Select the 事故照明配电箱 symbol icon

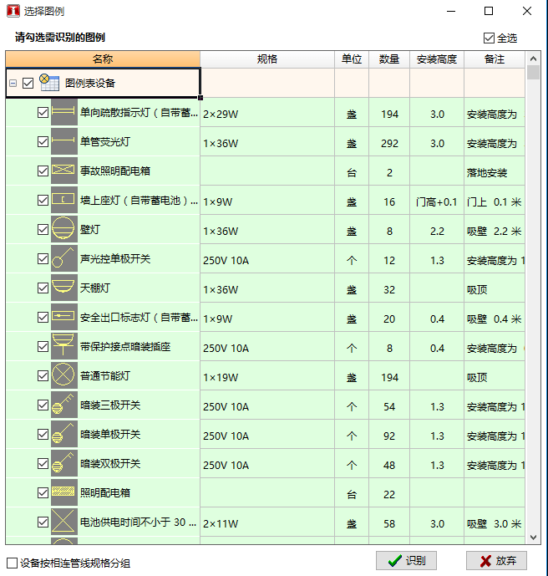(63, 171)
